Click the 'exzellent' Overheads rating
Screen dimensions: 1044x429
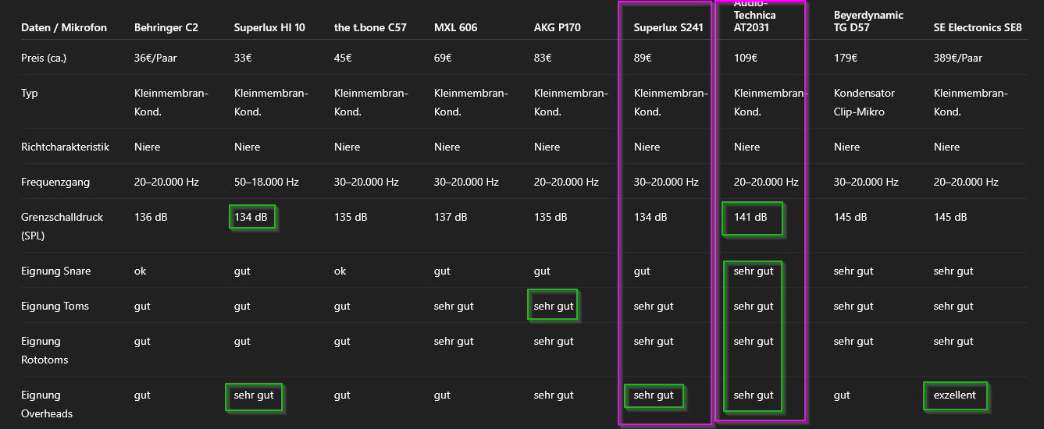955,395
